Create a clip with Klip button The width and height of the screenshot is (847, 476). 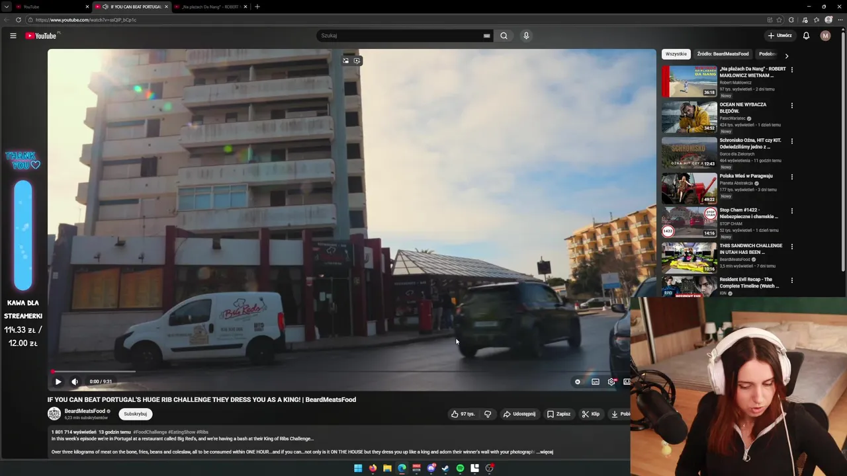pos(591,414)
